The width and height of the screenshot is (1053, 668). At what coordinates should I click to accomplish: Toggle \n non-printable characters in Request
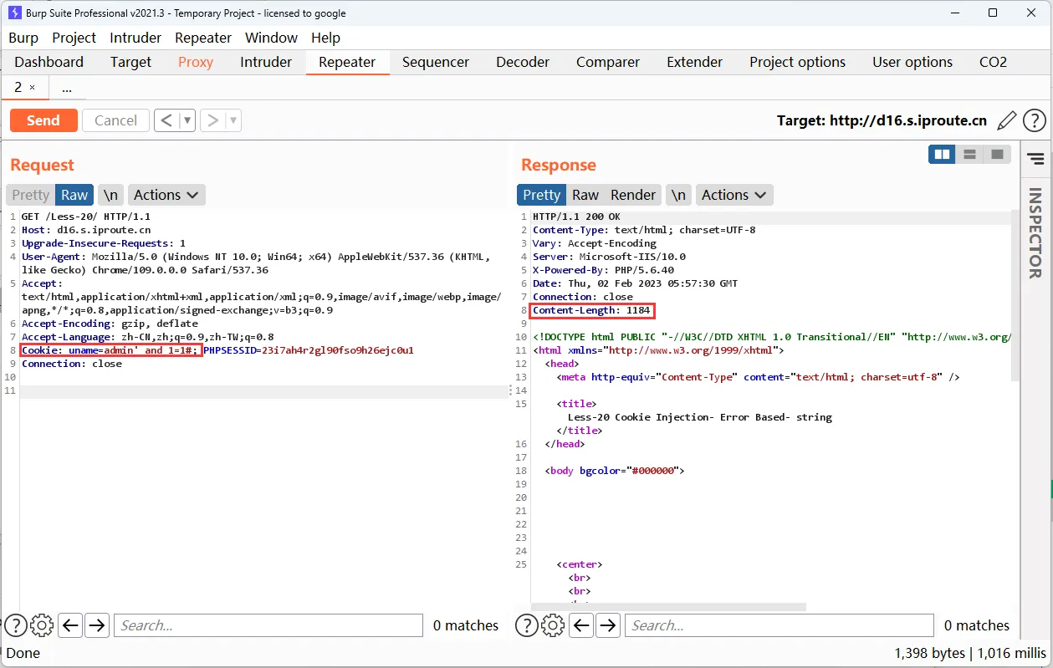[110, 195]
